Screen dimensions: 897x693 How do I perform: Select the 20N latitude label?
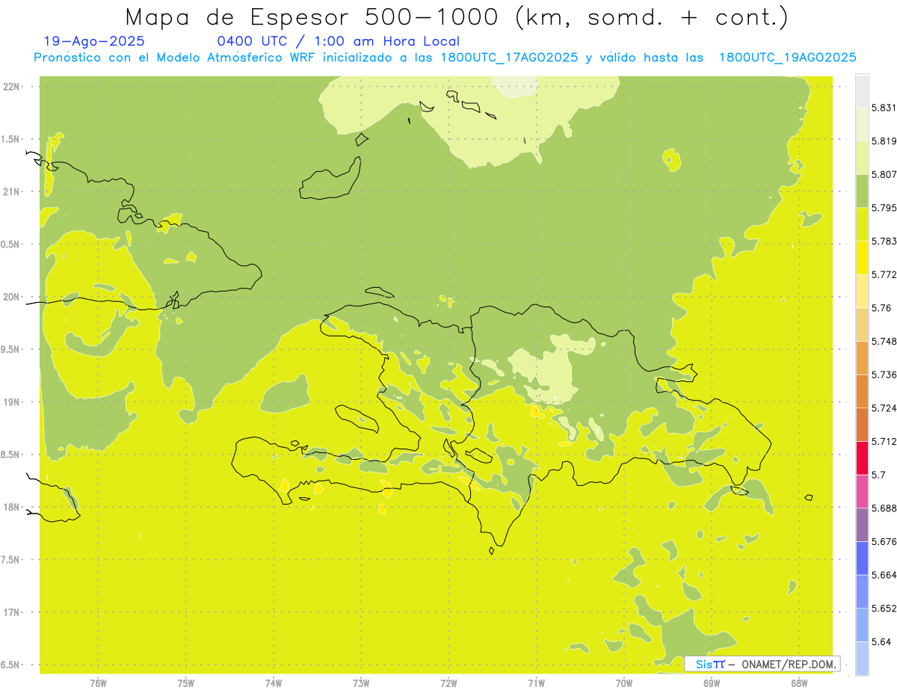point(12,298)
